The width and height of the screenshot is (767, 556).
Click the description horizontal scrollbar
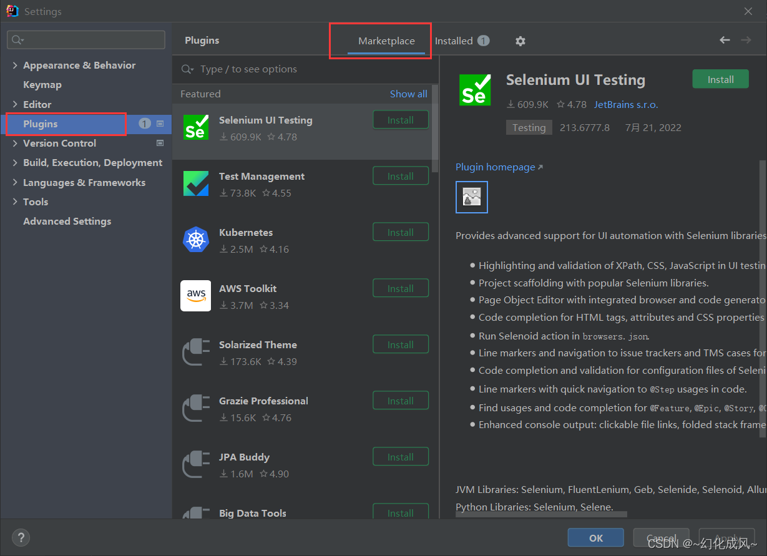[x=542, y=515]
